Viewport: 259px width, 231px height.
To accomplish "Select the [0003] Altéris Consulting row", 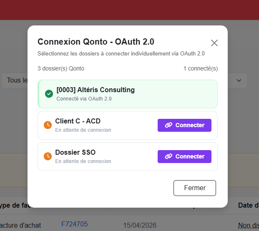I will click(128, 94).
